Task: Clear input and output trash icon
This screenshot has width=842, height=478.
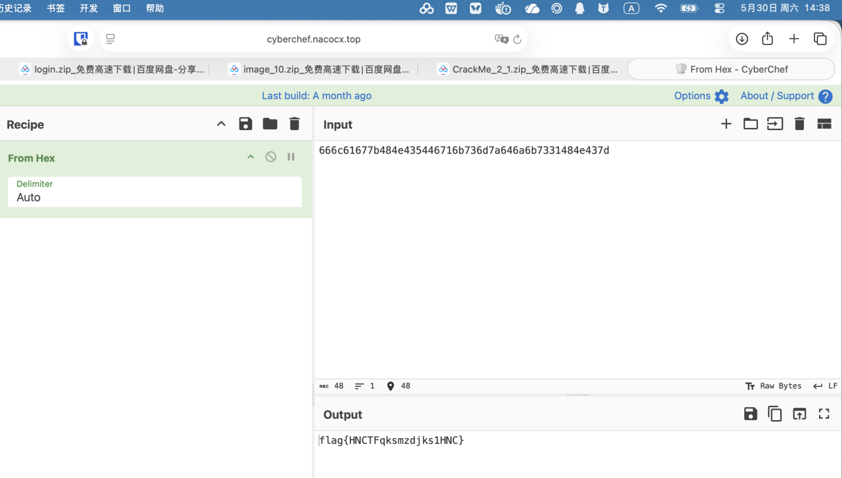Action: coord(799,123)
